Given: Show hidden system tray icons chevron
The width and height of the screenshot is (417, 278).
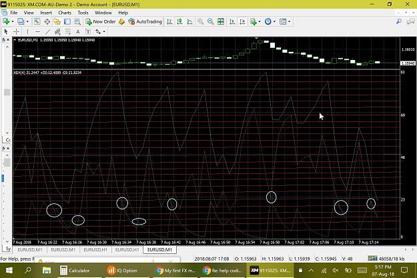Looking at the screenshot, I should (311, 270).
